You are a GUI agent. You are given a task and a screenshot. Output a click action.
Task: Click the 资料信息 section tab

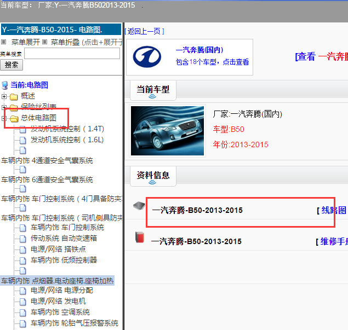pos(153,176)
